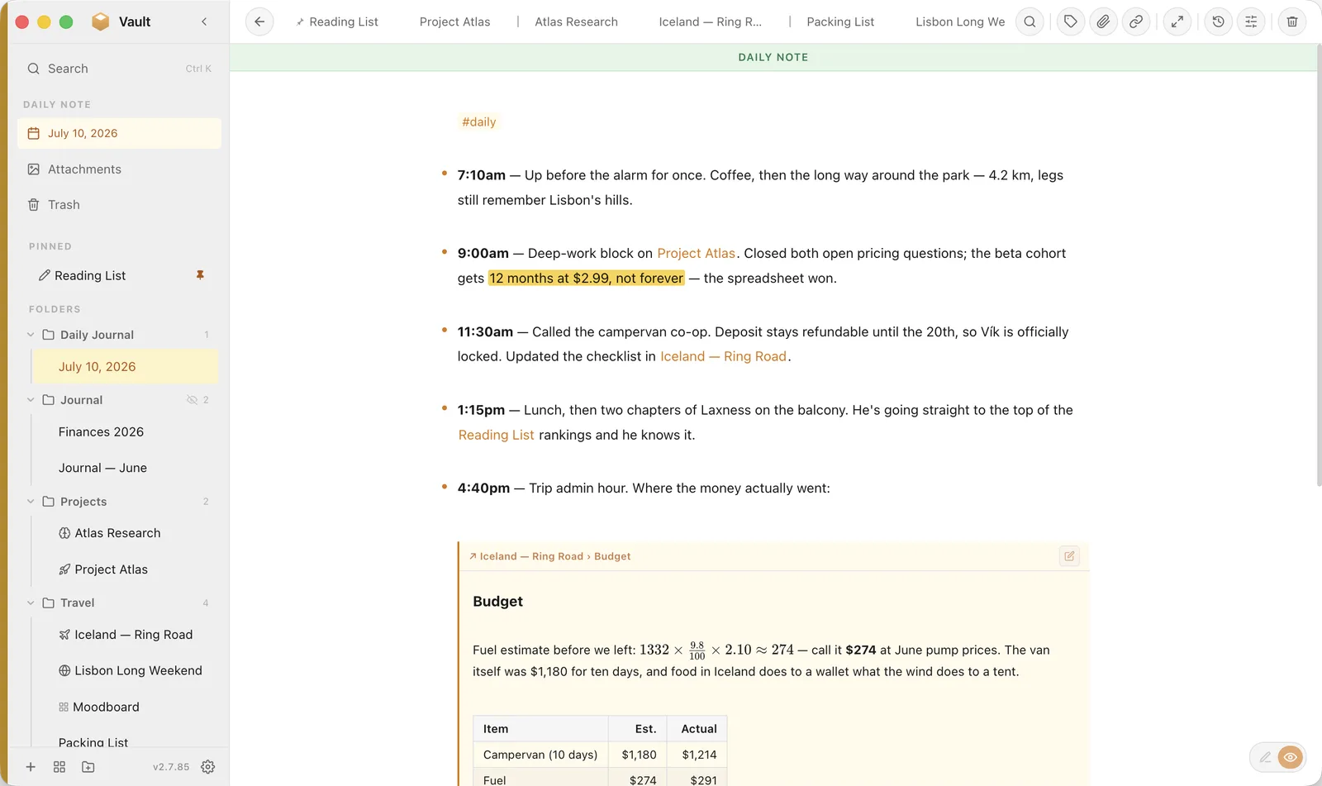Open the grid view icon in sidebar footer

pyautogui.click(x=59, y=767)
